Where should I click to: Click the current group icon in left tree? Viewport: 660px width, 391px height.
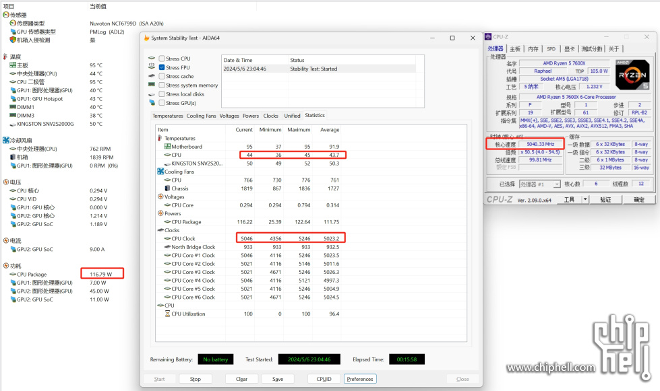click(6, 241)
